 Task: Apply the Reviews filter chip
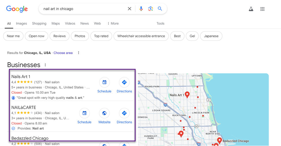point(59,36)
